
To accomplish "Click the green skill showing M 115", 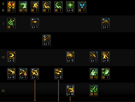I will pos(23,7).
